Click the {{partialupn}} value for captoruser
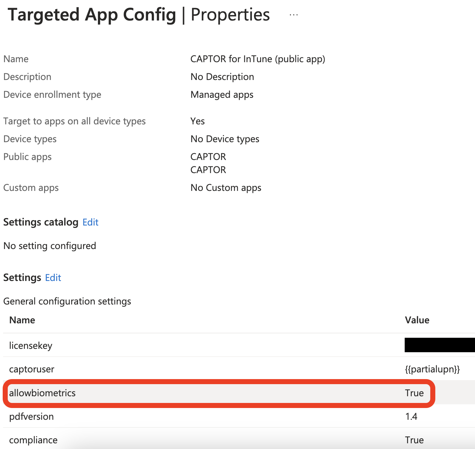This screenshot has height=449, width=475. [x=432, y=369]
